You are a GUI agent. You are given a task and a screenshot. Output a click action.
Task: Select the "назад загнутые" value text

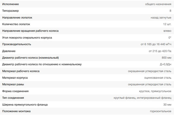pyautogui.click(x=161, y=18)
